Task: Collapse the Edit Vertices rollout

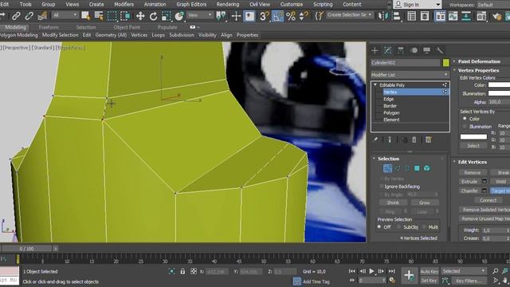Action: point(454,162)
